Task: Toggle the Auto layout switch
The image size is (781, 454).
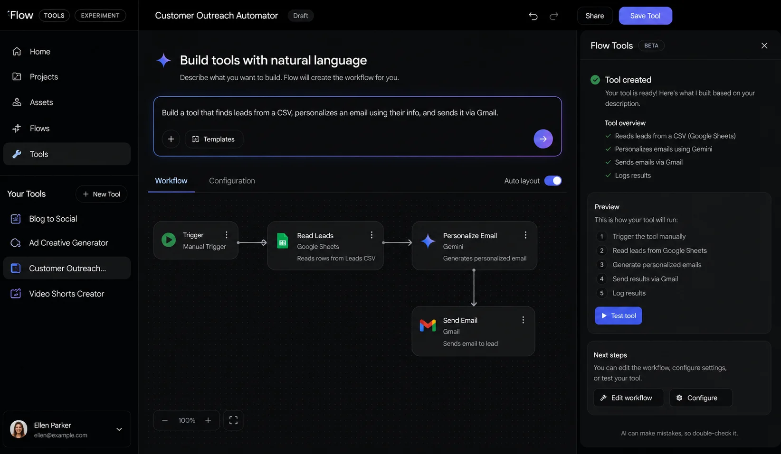Action: tap(553, 181)
